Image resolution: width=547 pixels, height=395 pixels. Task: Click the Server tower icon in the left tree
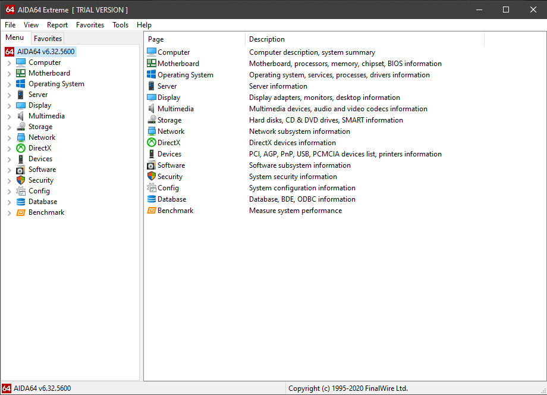21,95
